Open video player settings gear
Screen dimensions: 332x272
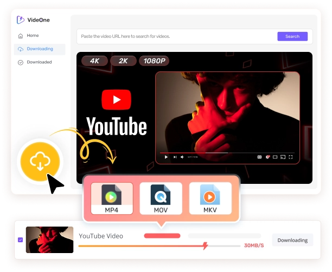(x=267, y=157)
